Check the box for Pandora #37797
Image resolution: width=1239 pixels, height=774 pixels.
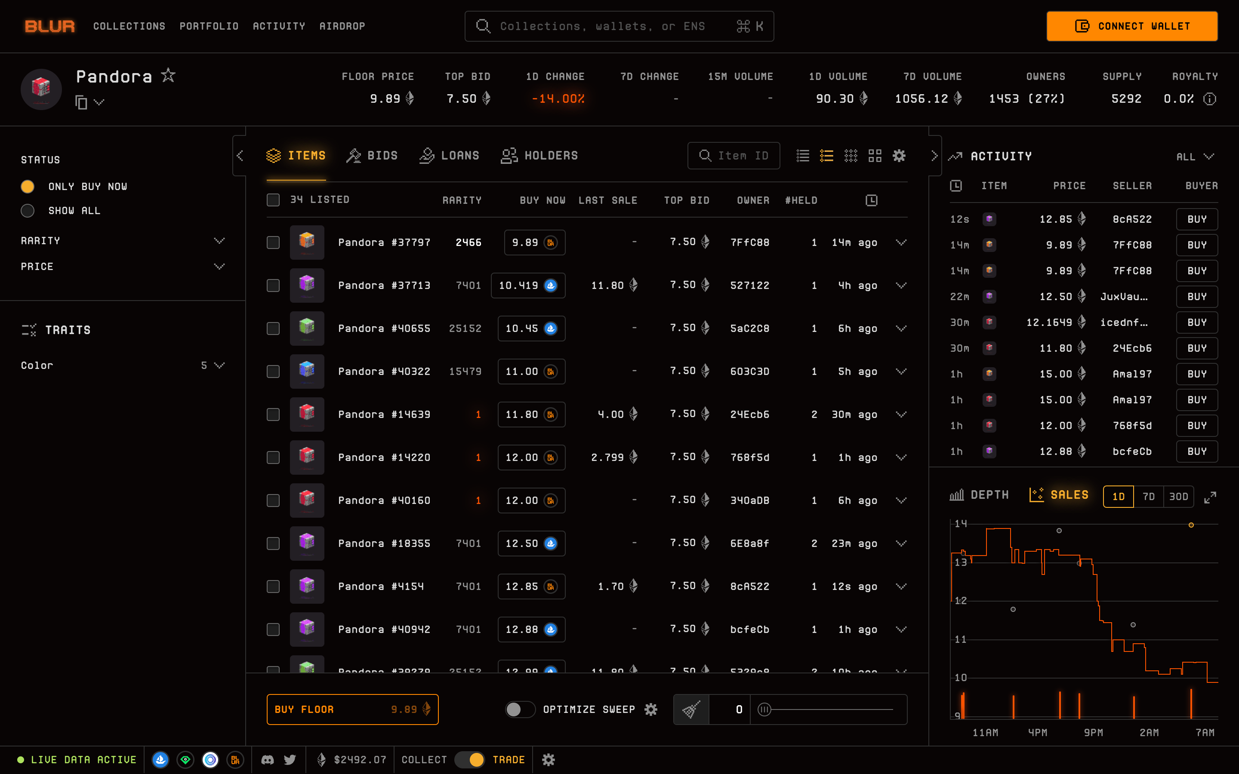(x=273, y=243)
